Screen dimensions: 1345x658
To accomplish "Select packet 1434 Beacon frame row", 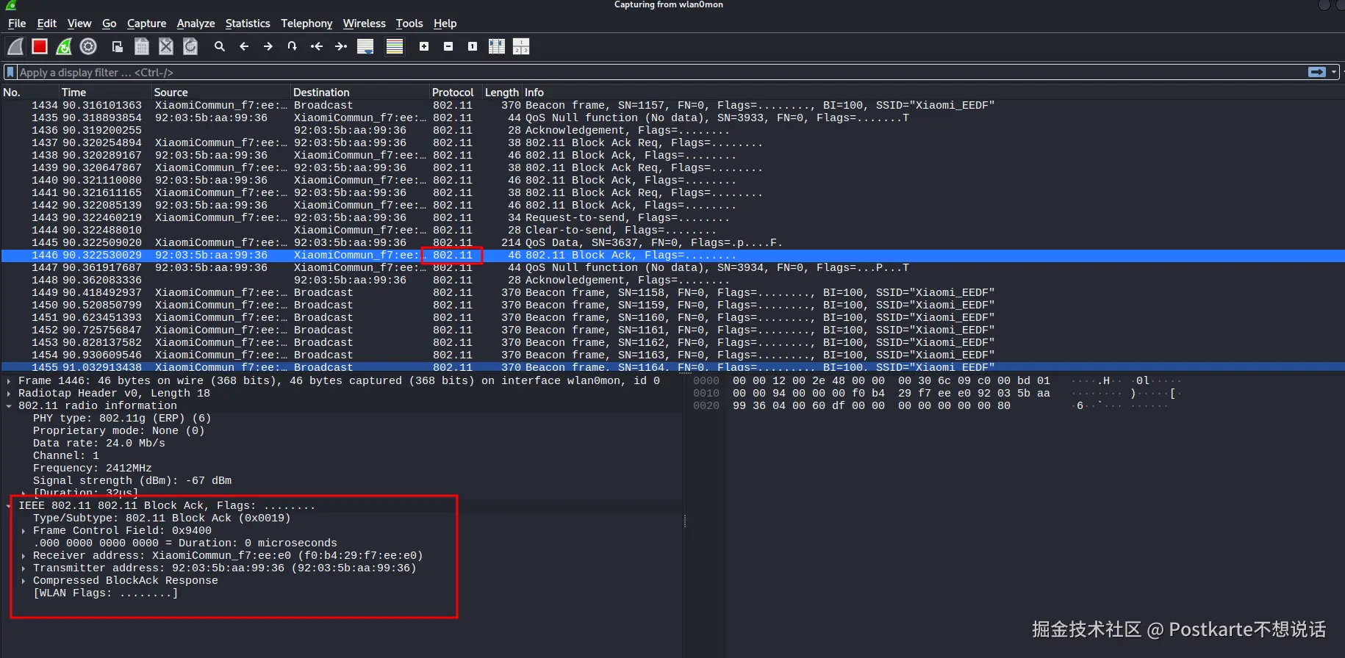I will point(672,105).
